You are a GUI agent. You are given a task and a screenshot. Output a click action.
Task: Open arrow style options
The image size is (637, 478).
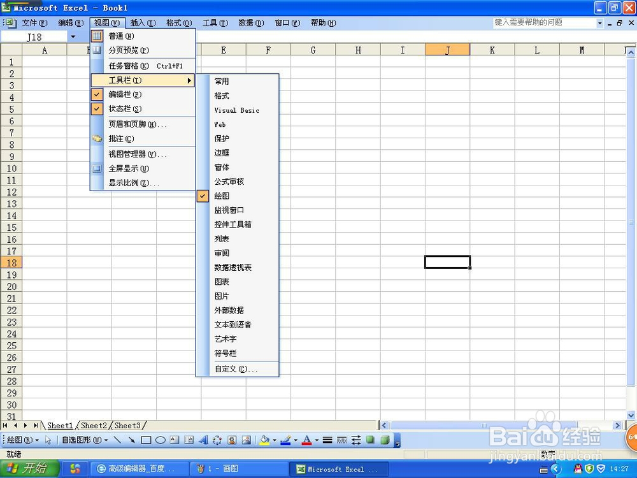(x=356, y=440)
